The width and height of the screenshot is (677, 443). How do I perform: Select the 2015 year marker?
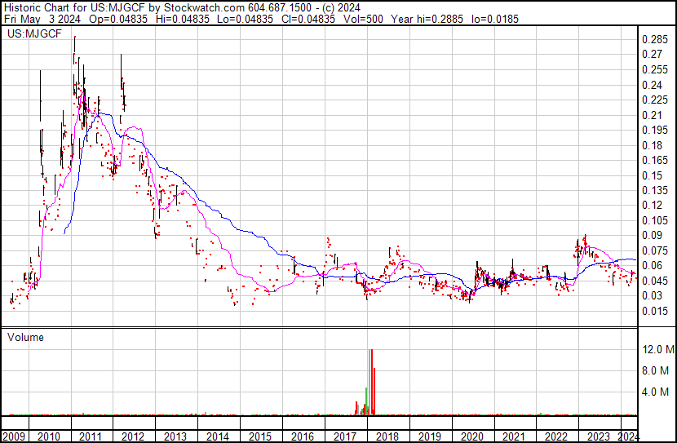(260, 436)
